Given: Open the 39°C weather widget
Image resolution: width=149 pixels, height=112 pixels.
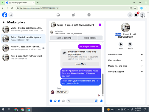Looking at the screenshot, I should click(111, 110).
